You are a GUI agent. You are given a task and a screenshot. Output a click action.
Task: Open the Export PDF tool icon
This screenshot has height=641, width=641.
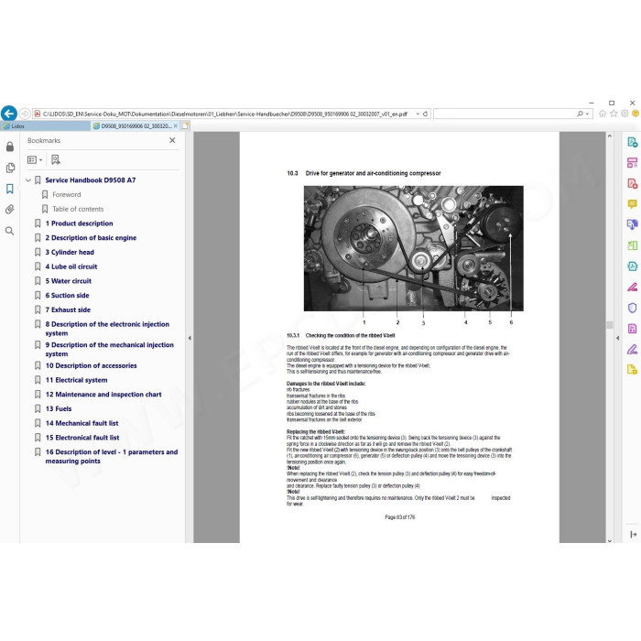click(633, 183)
